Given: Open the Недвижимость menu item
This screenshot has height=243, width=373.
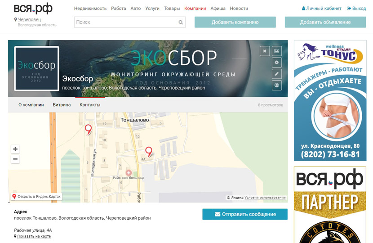Looking at the screenshot, I should 90,9.
